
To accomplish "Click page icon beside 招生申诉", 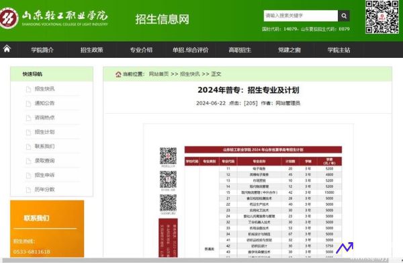I will pos(28,176).
